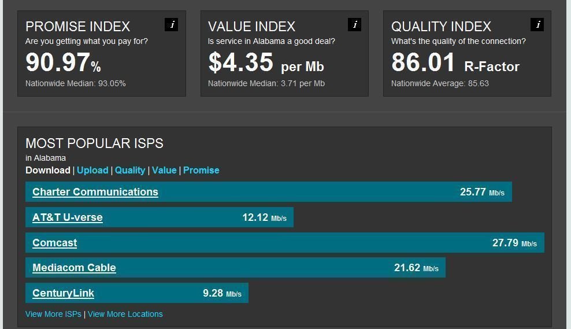571x329 pixels.
Task: Switch to the Quality tab
Action: [130, 170]
